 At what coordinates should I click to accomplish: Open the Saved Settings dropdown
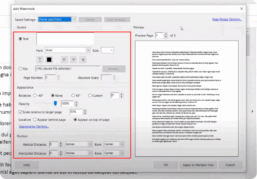(74, 19)
